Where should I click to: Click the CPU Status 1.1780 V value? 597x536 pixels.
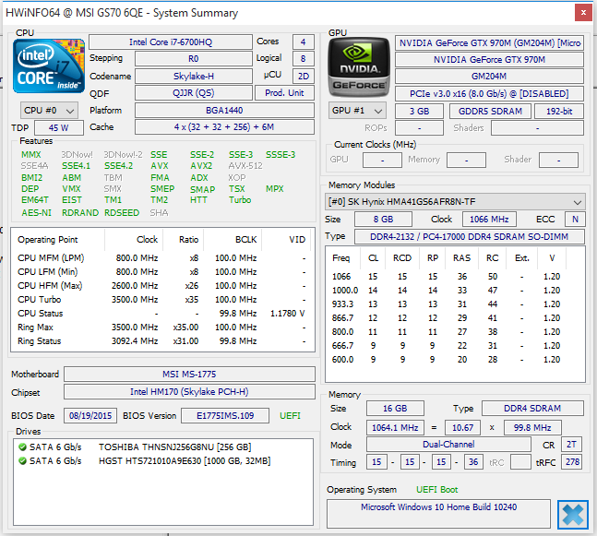288,314
